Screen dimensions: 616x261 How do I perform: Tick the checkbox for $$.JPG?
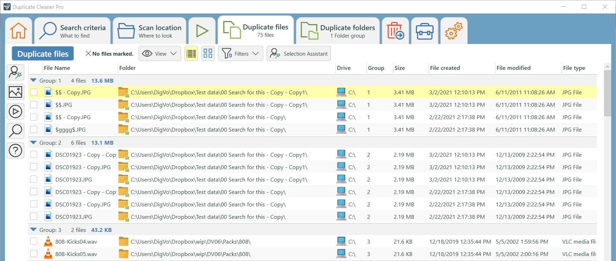[34, 105]
